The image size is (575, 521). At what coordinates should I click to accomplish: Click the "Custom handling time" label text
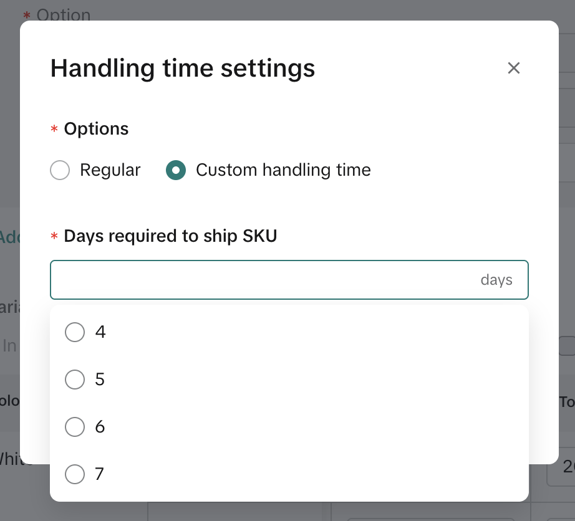coord(283,170)
